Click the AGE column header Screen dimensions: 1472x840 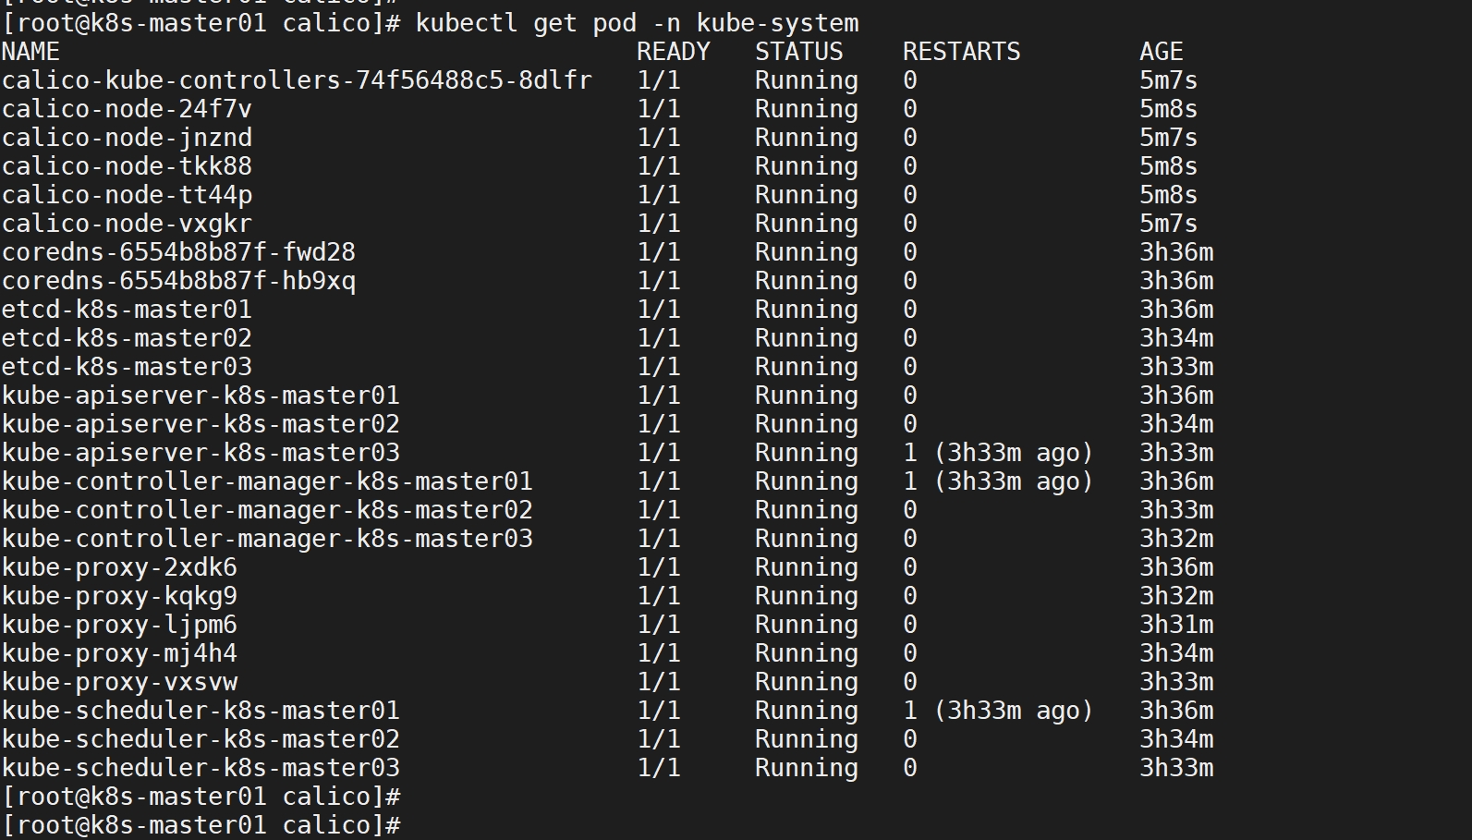tap(1162, 52)
